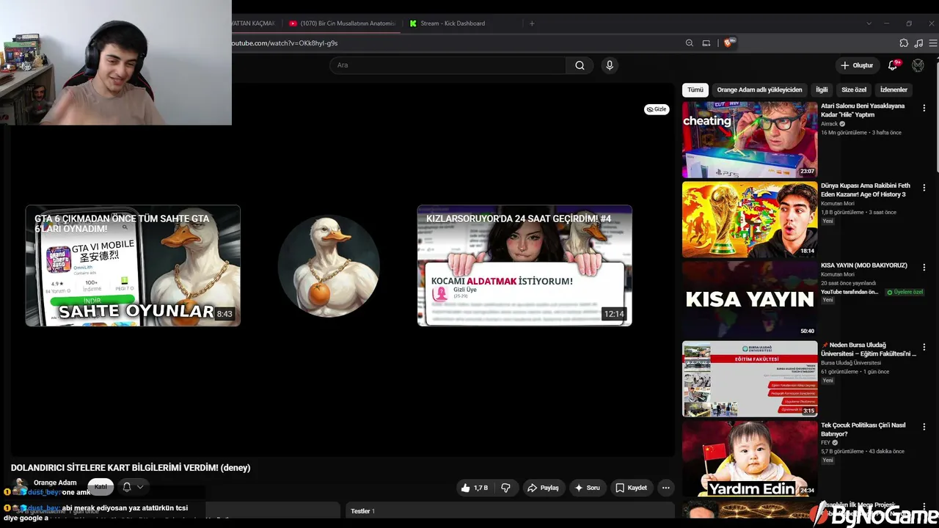The image size is (939, 528).
Task: Select the Tümü filter chip
Action: coord(695,89)
